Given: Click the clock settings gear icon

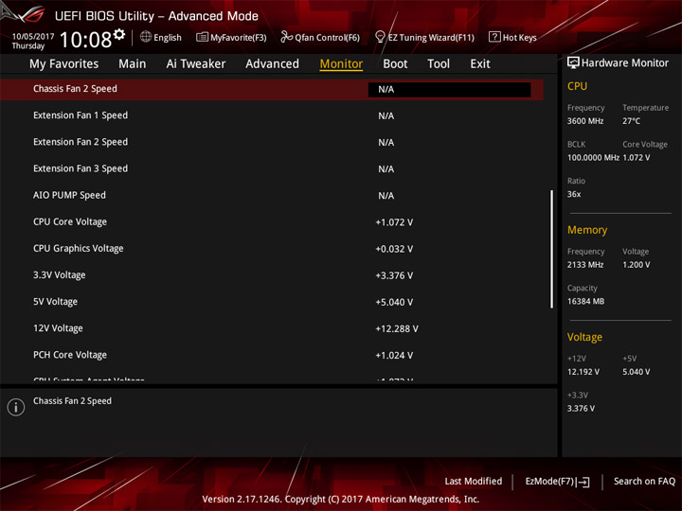Looking at the screenshot, I should click(119, 34).
